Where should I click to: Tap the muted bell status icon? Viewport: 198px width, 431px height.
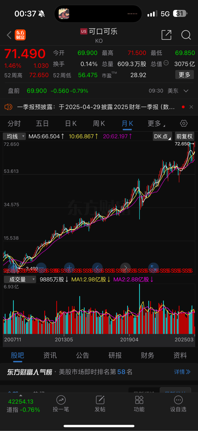click(42, 14)
